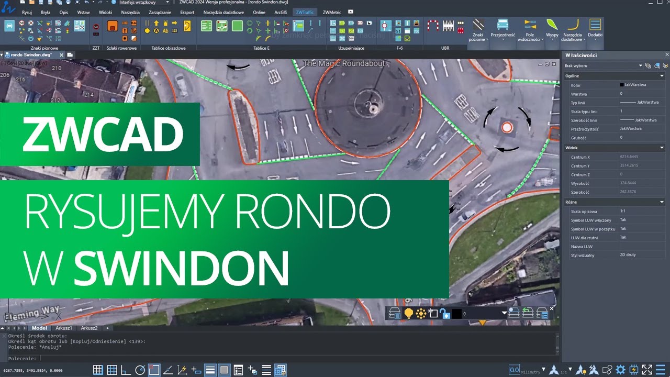Open the Brak wyboru selection dropdown
Viewport: 670px width, 377px height.
point(603,65)
